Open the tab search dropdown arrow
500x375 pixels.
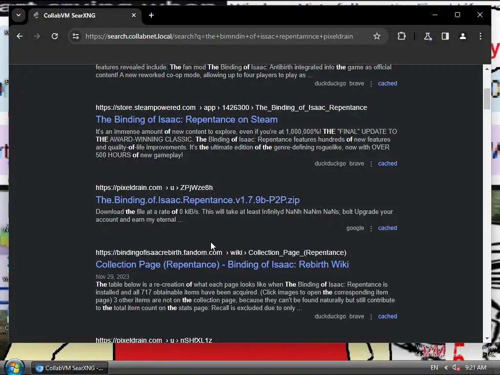pos(19,15)
